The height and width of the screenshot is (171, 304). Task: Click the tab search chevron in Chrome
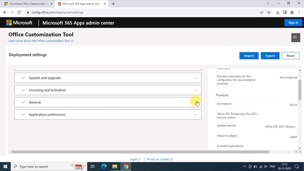(268, 3)
